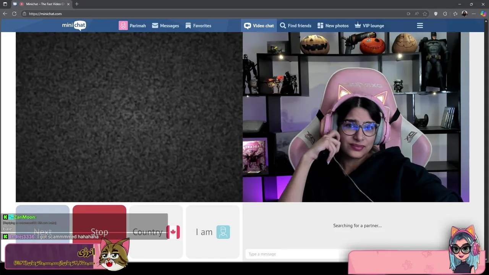Image resolution: width=489 pixels, height=275 pixels.
Task: Open browser Extensions
Action: (445, 14)
